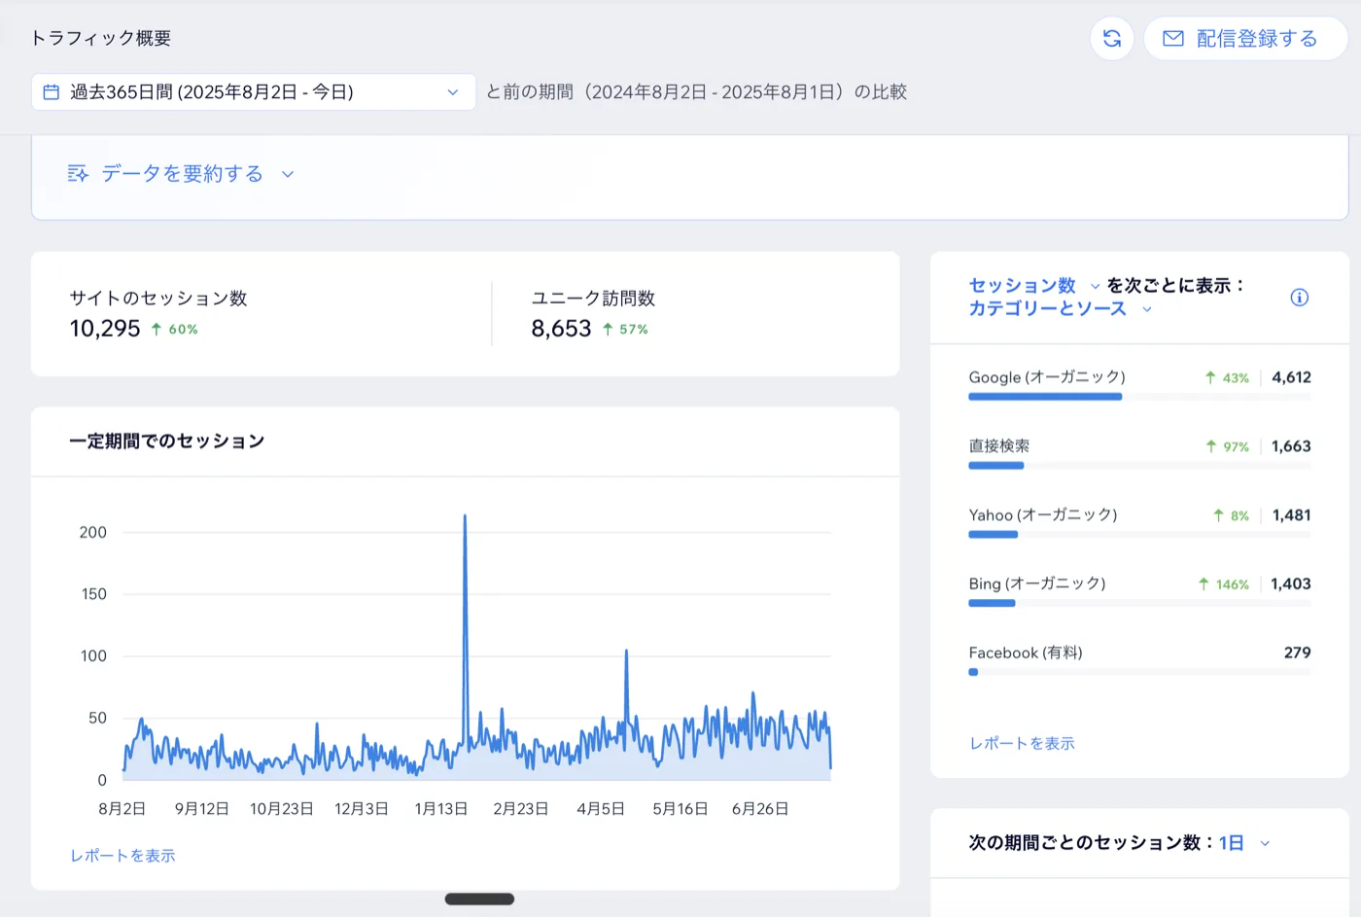The height and width of the screenshot is (917, 1361).
Task: Click the 4月 spike near 100 in chart
Action: point(626,652)
